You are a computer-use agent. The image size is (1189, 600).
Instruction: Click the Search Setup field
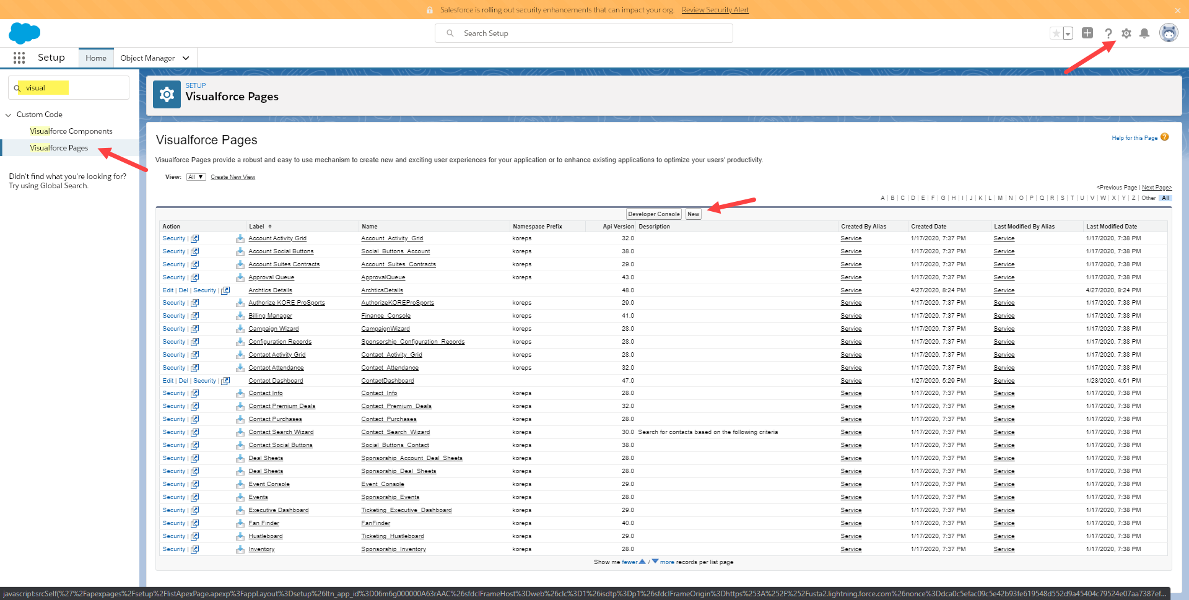coord(584,33)
